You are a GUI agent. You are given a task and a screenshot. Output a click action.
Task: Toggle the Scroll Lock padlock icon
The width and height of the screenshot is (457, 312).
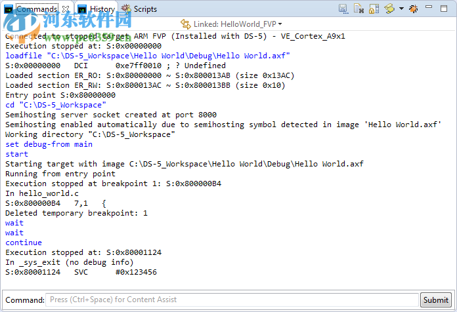click(374, 9)
